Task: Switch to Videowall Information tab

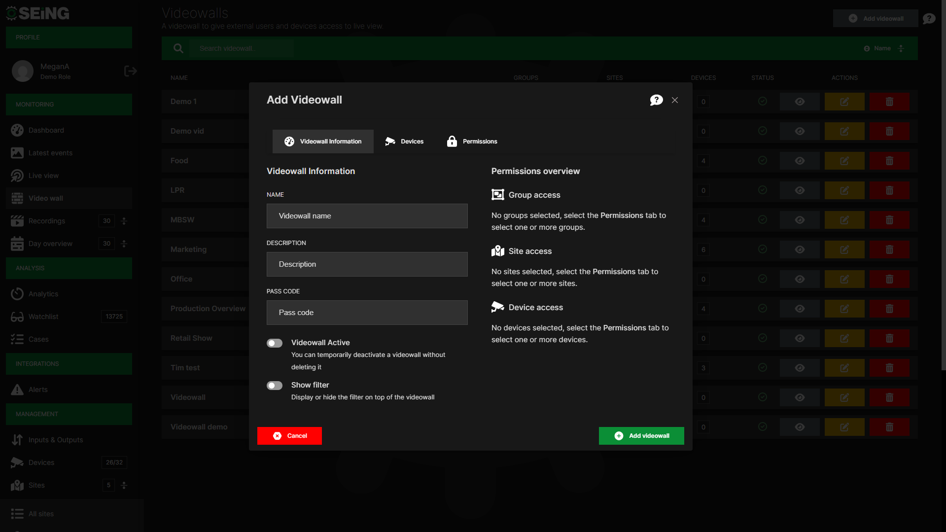Action: click(323, 142)
